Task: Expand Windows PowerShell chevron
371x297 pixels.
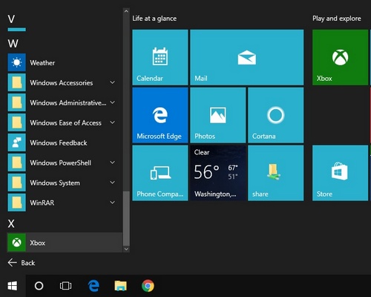Action: pos(112,163)
